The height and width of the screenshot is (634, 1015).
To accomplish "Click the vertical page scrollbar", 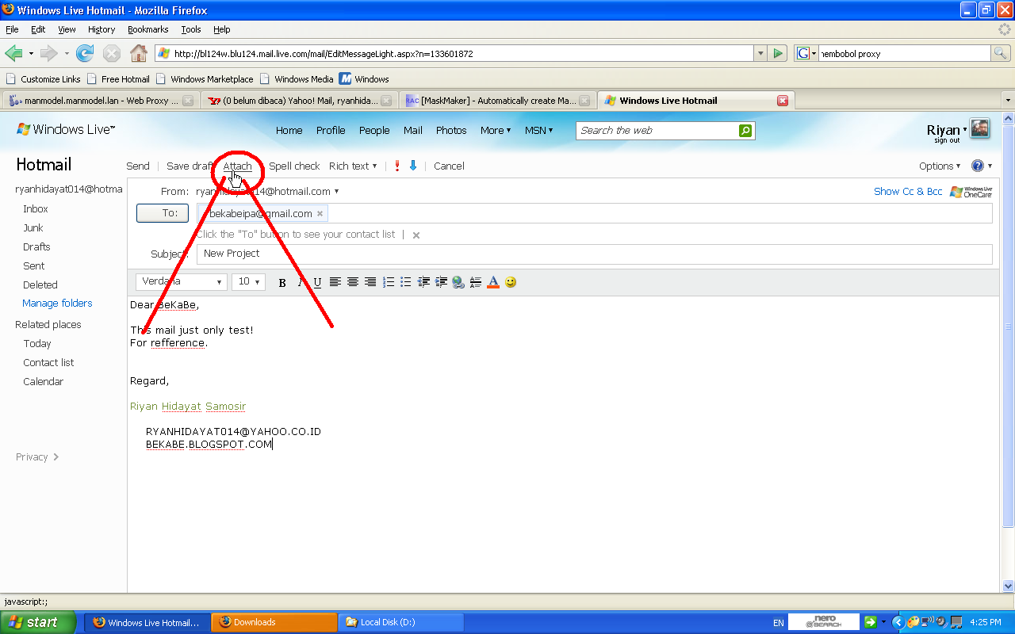I will (1009, 325).
